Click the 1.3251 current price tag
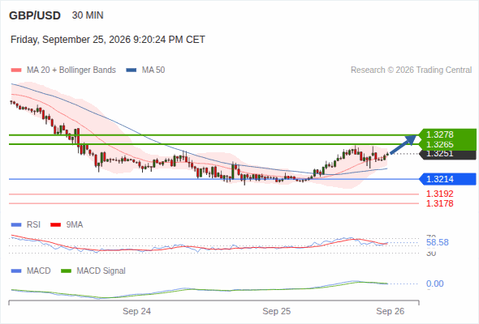The height and width of the screenshot is (324, 479). tap(448, 154)
